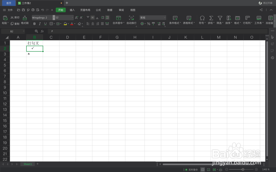This screenshot has width=276, height=172.
Task: Expand the borders dropdown arrow
Action: 54,24
